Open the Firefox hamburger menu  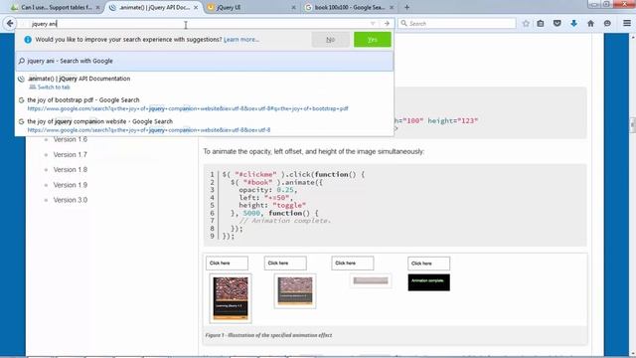(627, 24)
